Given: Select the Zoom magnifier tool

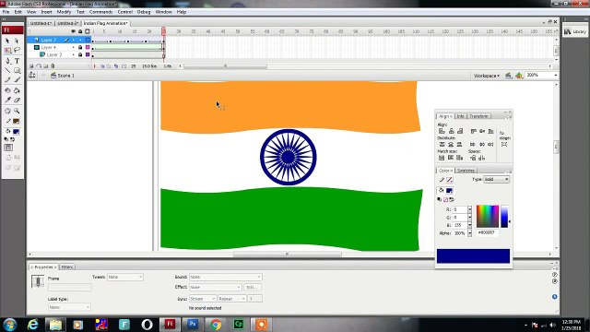Looking at the screenshot, I should tap(17, 111).
